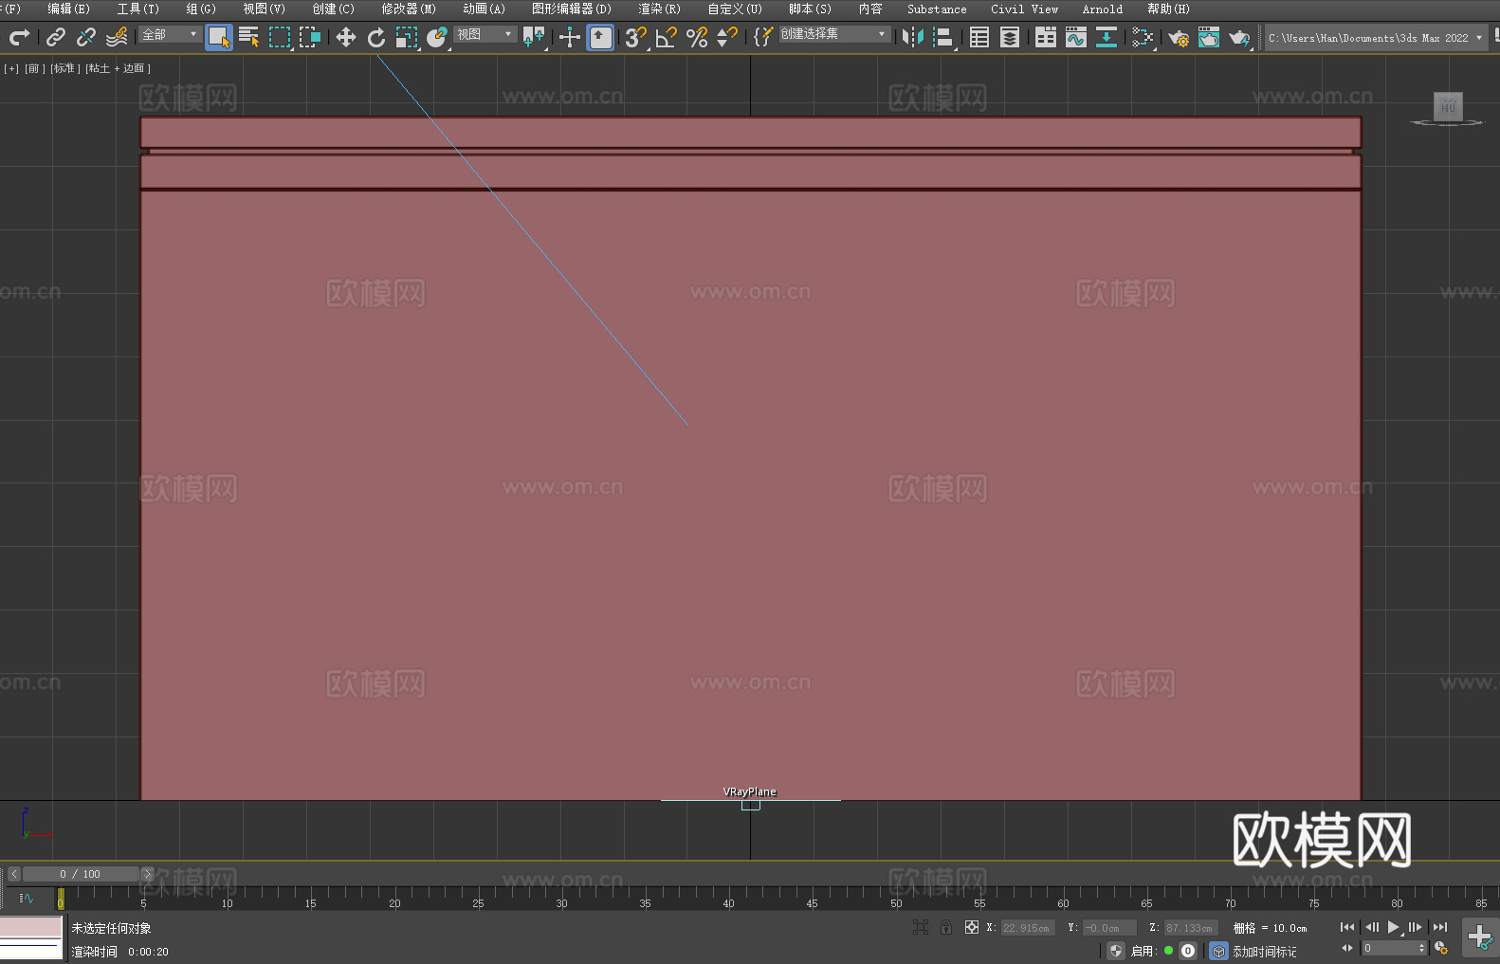Select the Move tool in toolbar

tap(345, 37)
